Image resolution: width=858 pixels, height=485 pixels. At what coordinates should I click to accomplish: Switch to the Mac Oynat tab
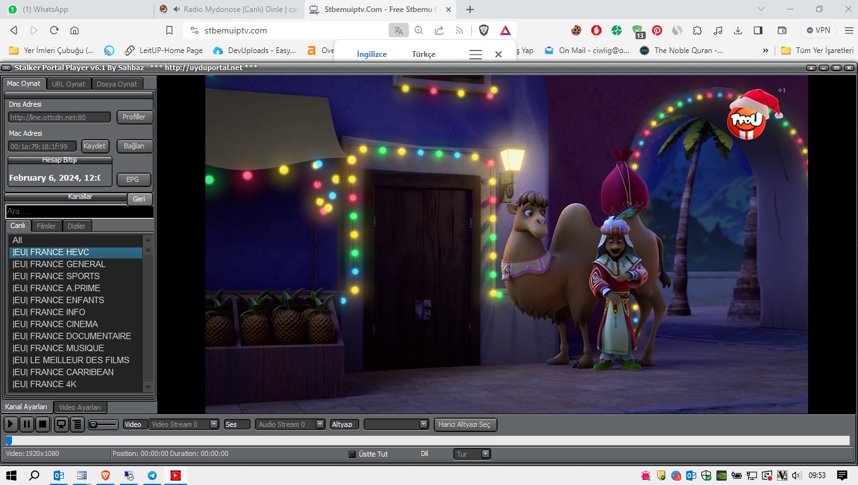pos(23,83)
